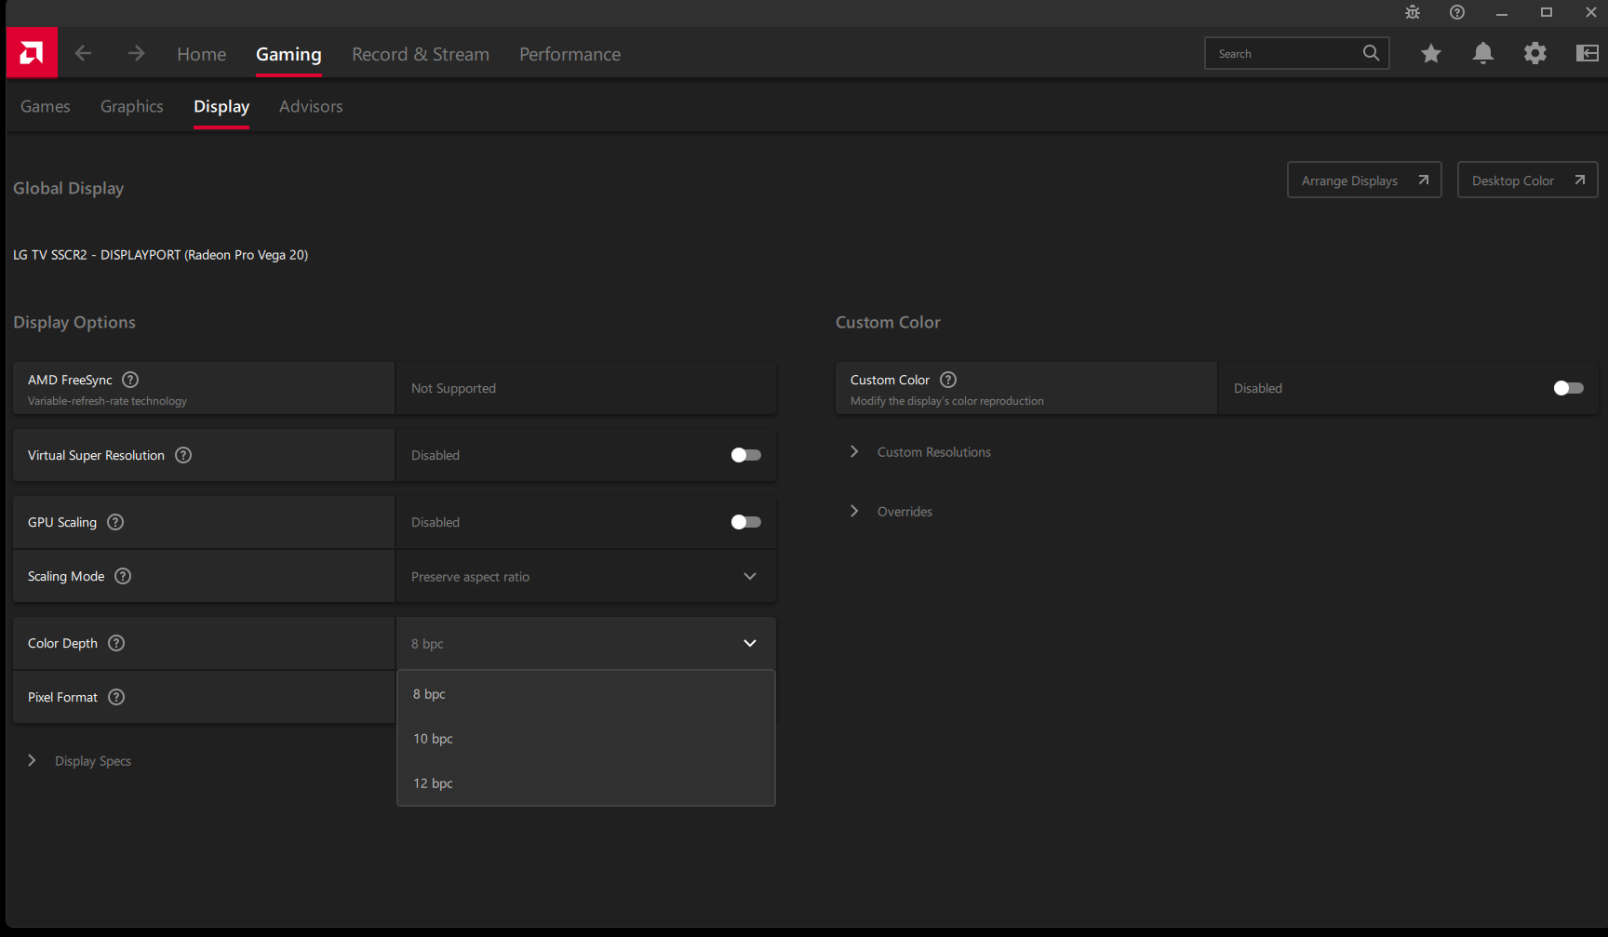Open favorites with the star icon
1608x937 pixels.
(x=1430, y=54)
